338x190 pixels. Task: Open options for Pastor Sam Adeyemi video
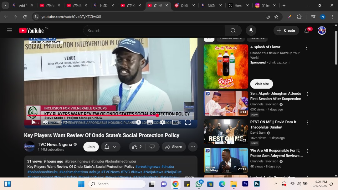pos(308,151)
